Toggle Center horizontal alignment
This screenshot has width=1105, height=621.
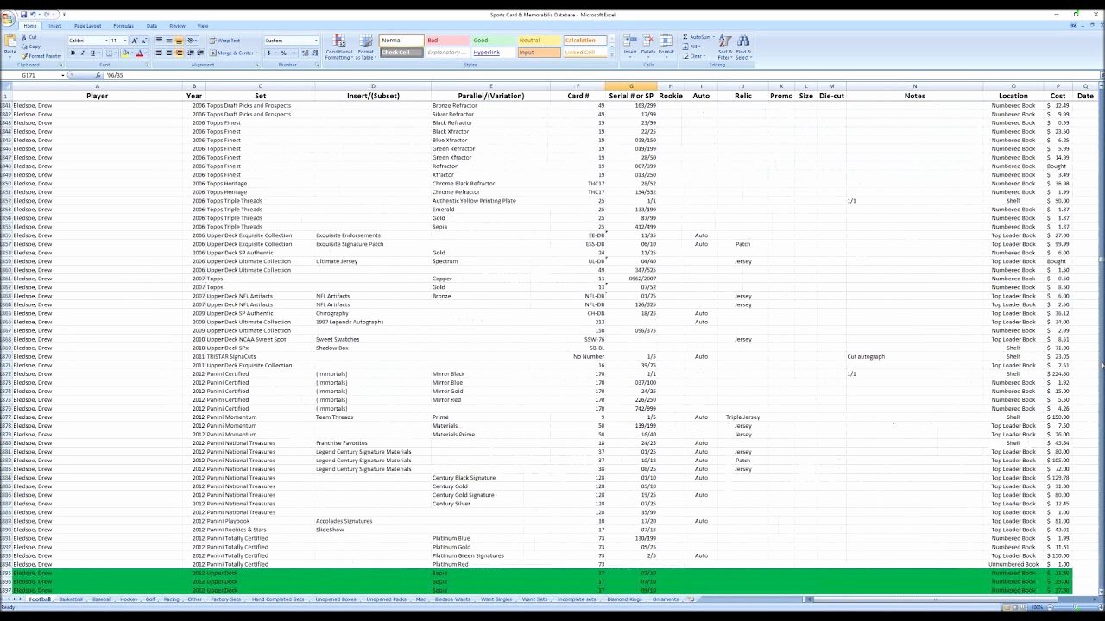(x=169, y=53)
